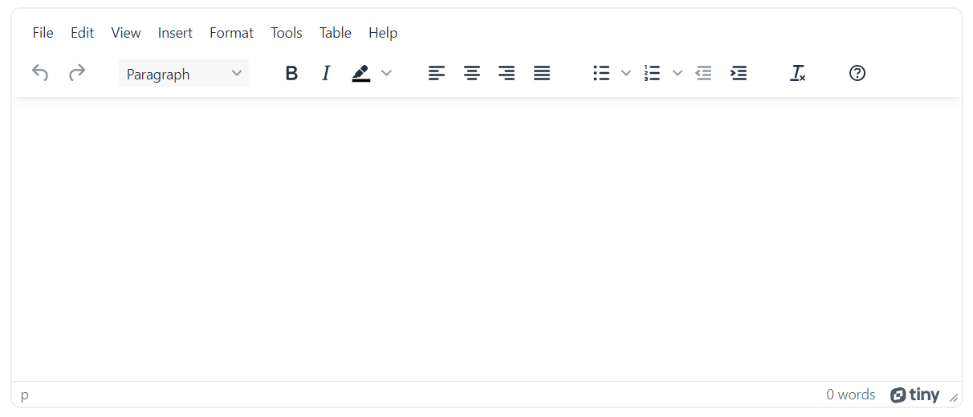Open the Insert menu
The height and width of the screenshot is (417, 973).
(x=175, y=33)
